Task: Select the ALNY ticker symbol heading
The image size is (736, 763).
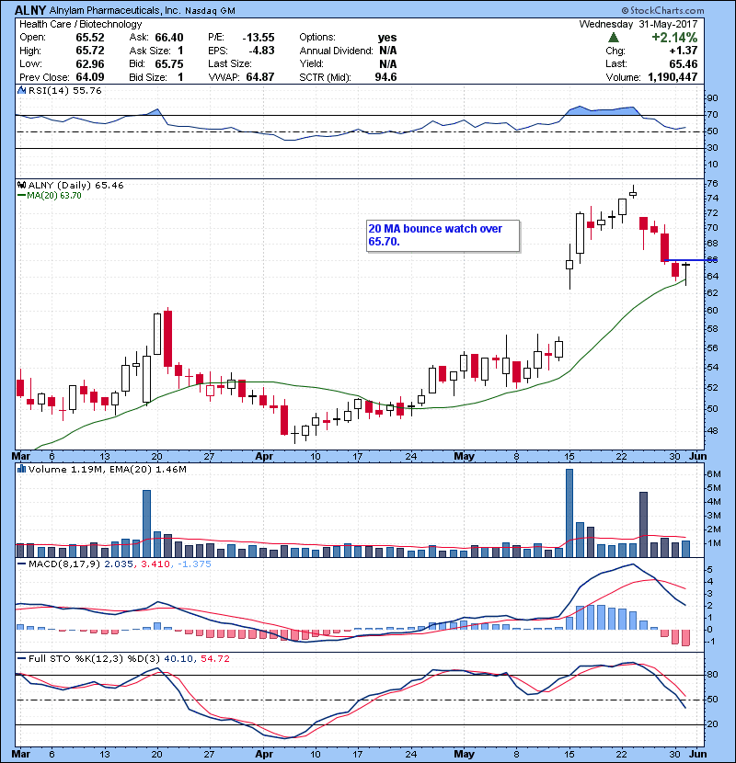Action: pyautogui.click(x=30, y=10)
